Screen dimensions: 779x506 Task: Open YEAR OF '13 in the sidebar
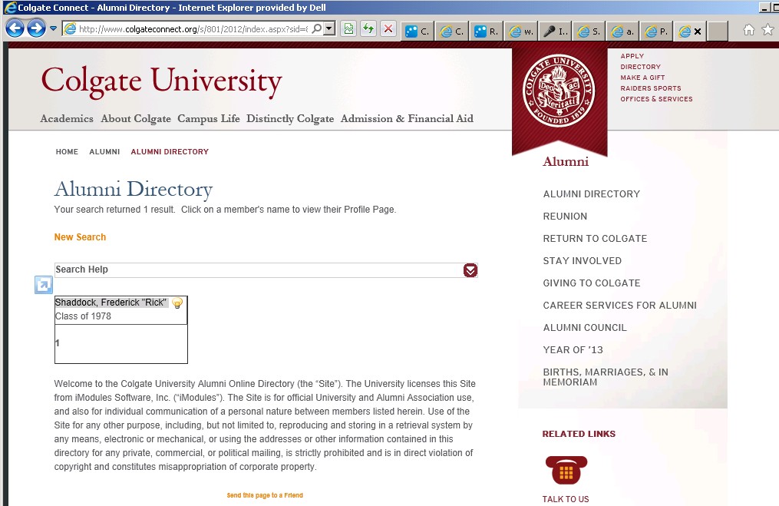coord(573,350)
